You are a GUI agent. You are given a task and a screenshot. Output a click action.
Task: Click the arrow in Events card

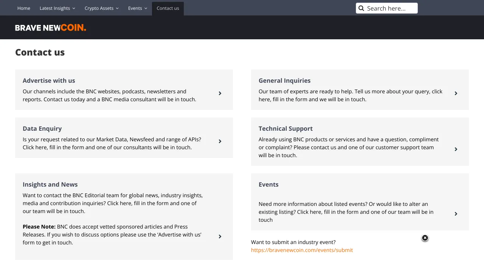456,214
